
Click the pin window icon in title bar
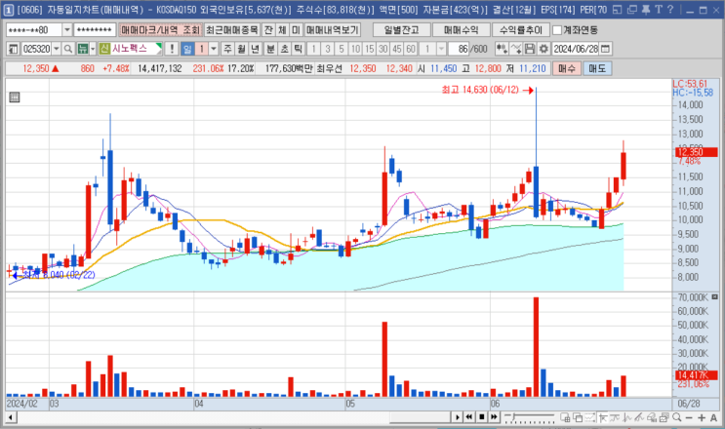coord(646,9)
